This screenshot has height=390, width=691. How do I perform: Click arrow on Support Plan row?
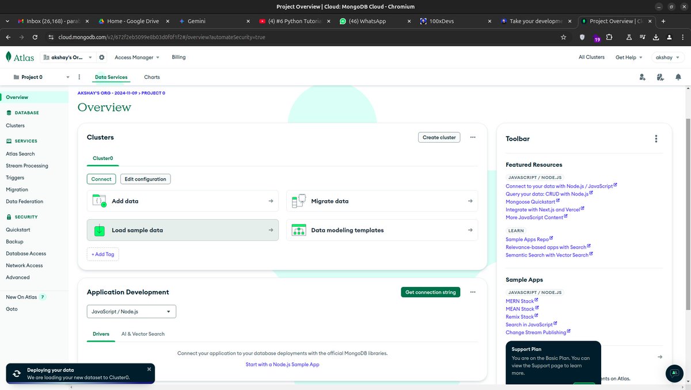coord(660,357)
